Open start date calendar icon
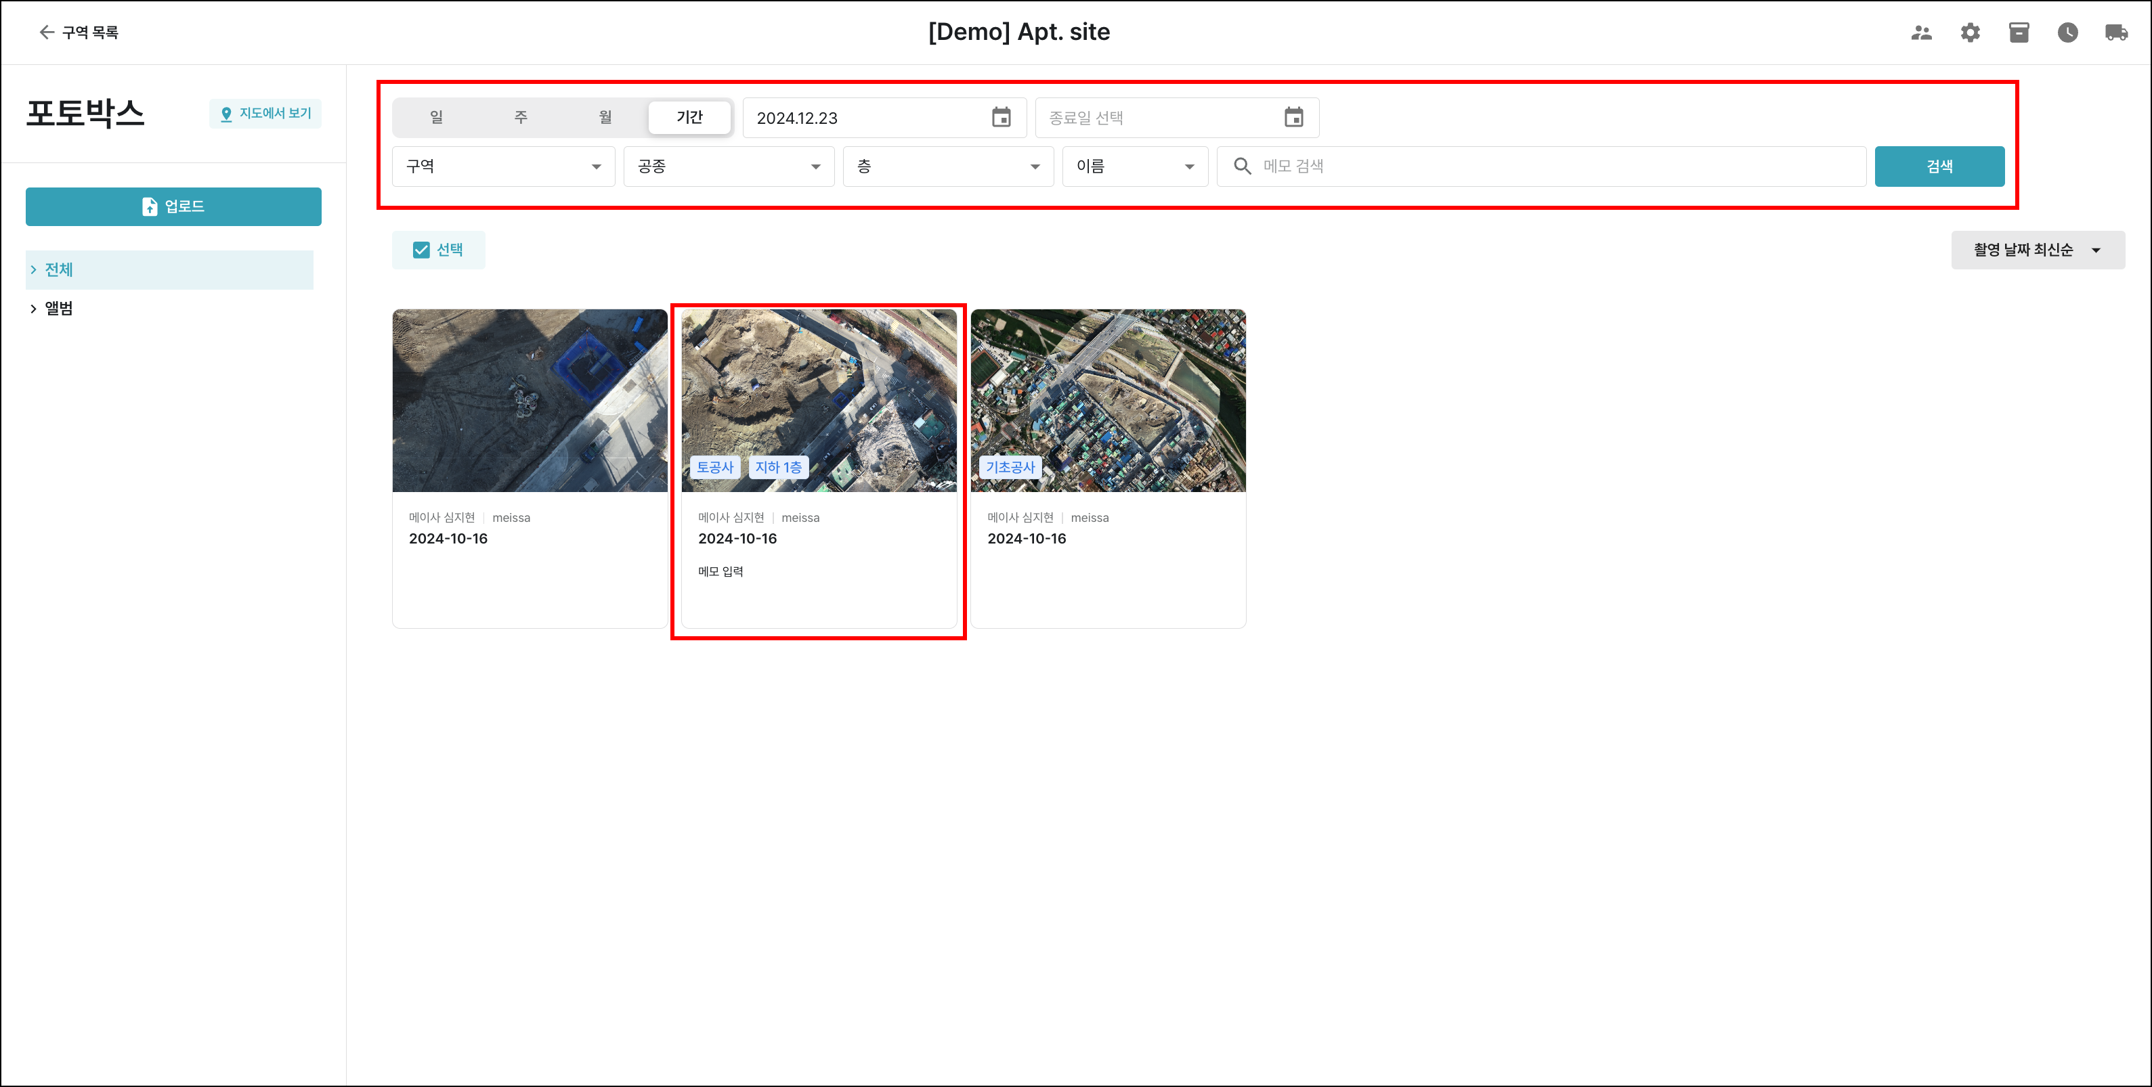The width and height of the screenshot is (2152, 1087). click(x=1001, y=118)
